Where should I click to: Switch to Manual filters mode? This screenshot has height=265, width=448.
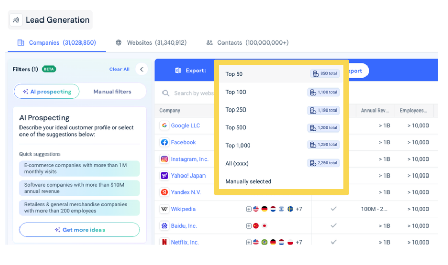[x=112, y=91]
